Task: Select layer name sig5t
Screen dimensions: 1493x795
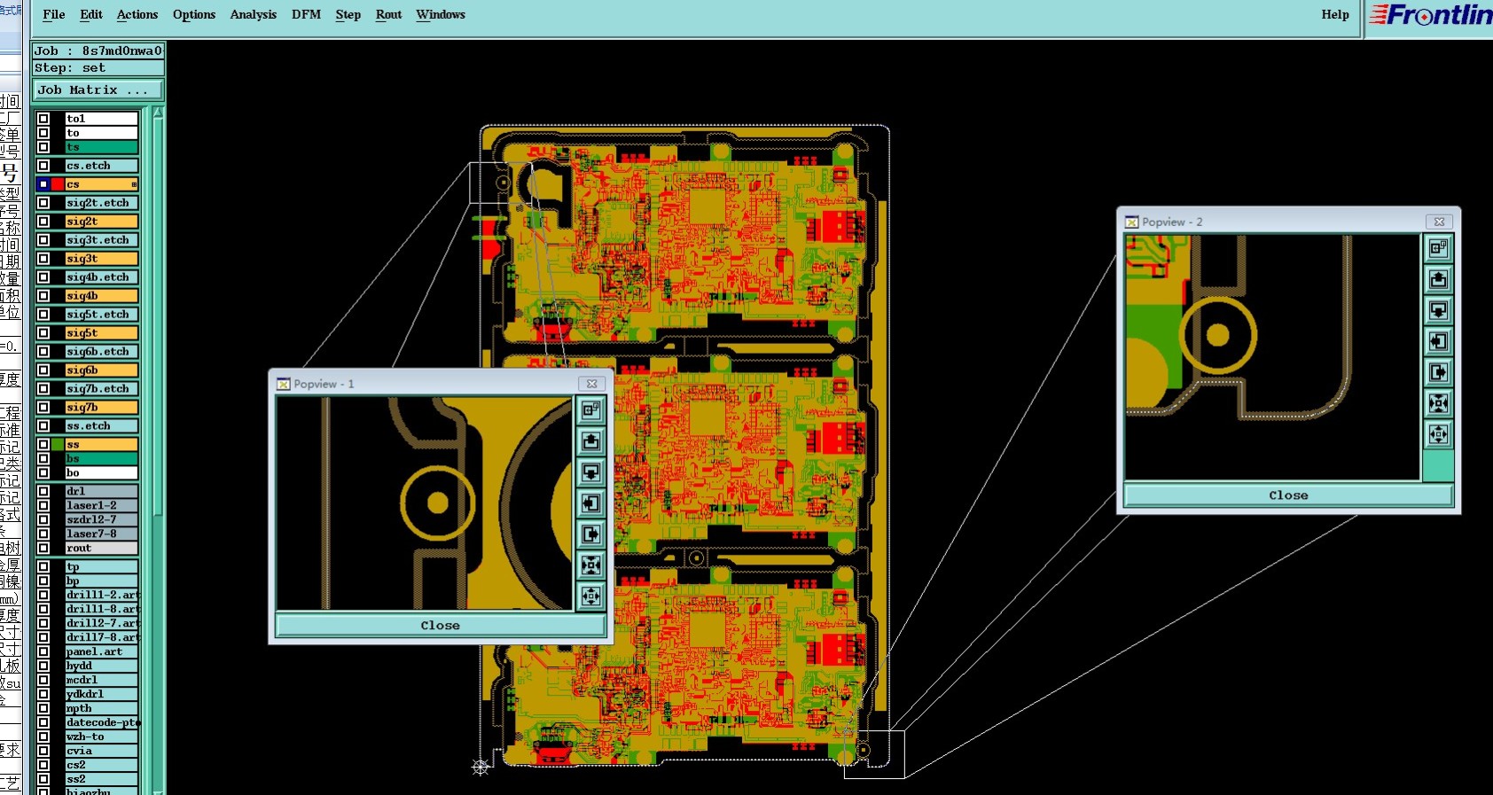Action: (x=101, y=333)
